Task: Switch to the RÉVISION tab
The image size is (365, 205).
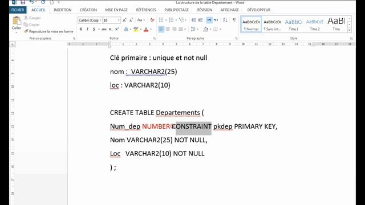Action: [x=205, y=10]
